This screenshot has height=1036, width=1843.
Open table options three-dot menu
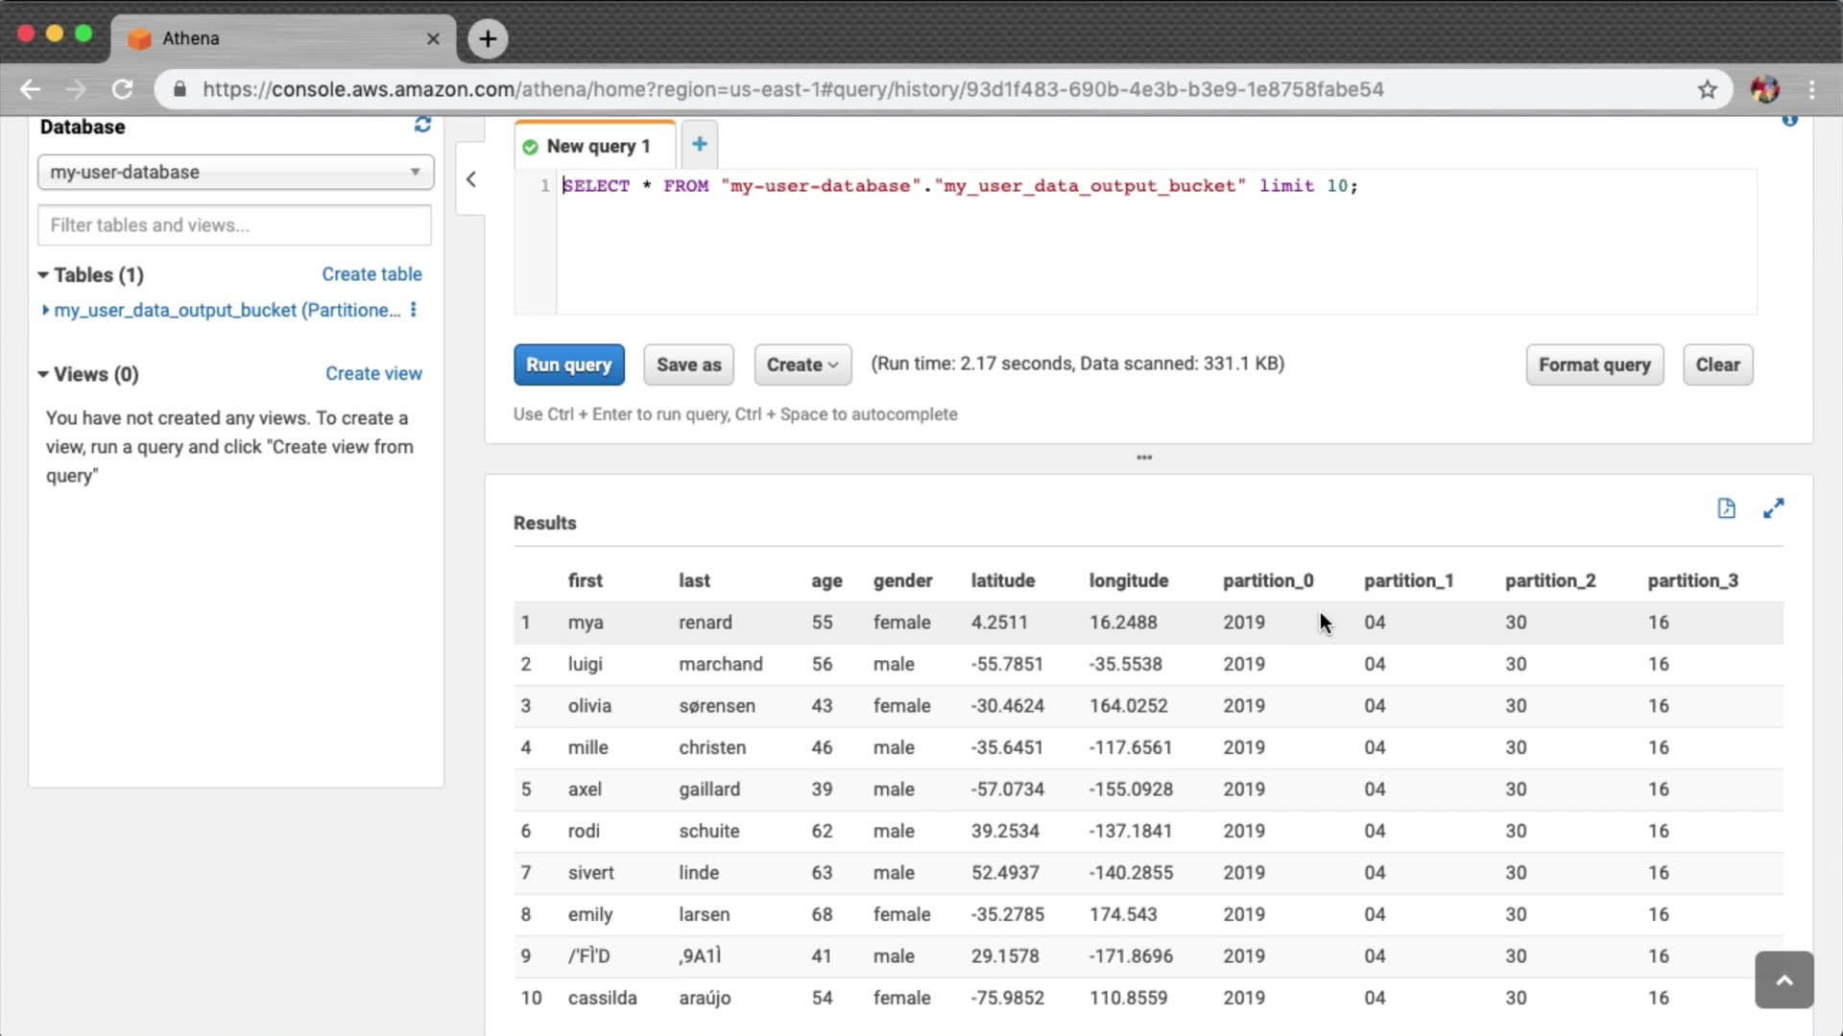click(414, 310)
